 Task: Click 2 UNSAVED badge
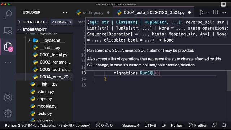click(x=61, y=22)
